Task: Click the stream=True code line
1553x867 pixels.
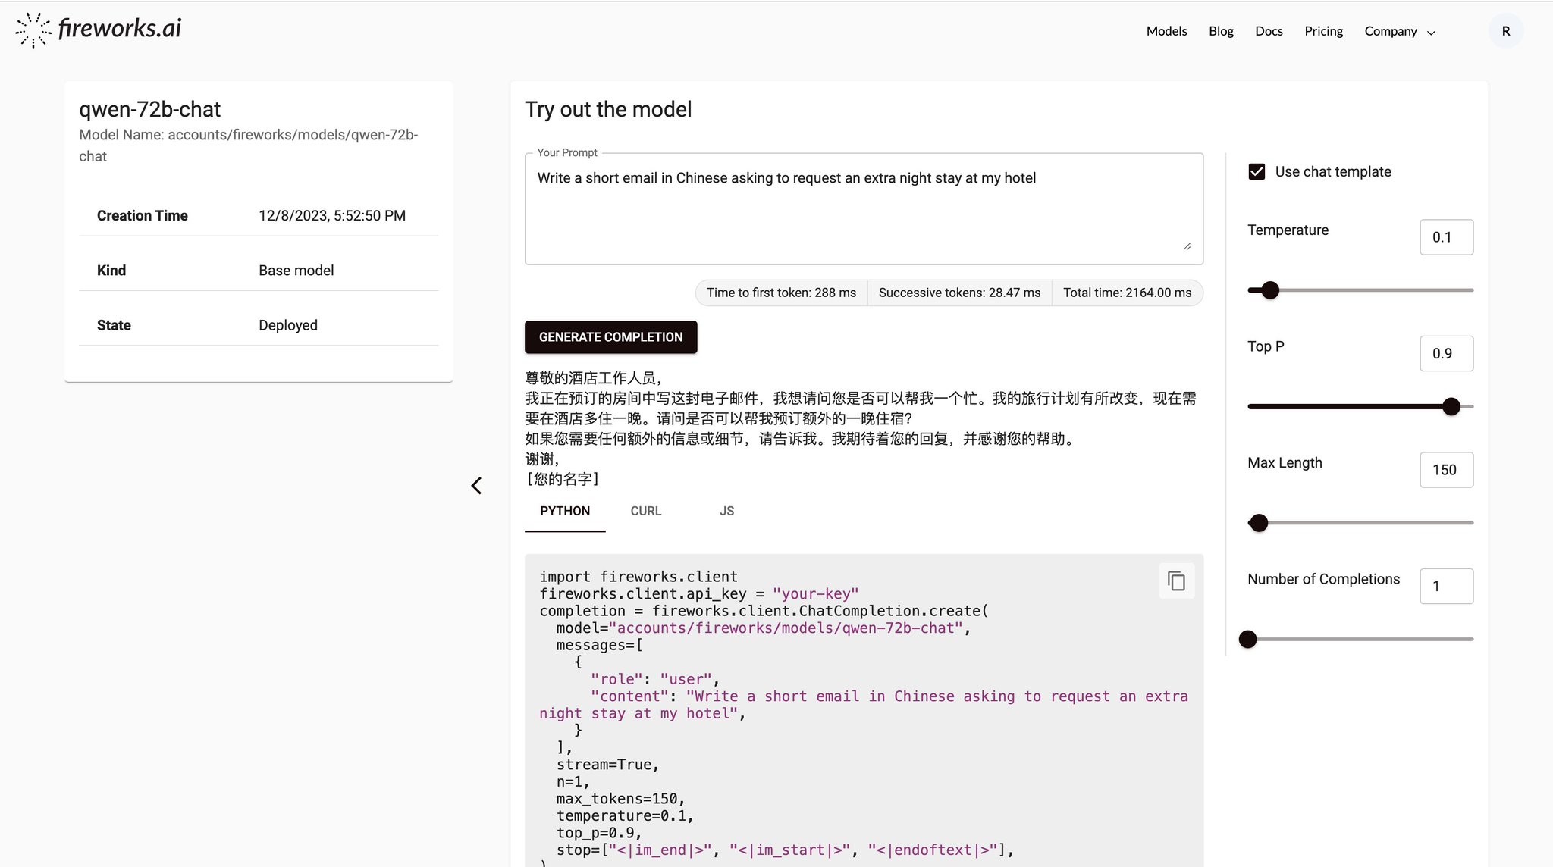Action: point(607,765)
